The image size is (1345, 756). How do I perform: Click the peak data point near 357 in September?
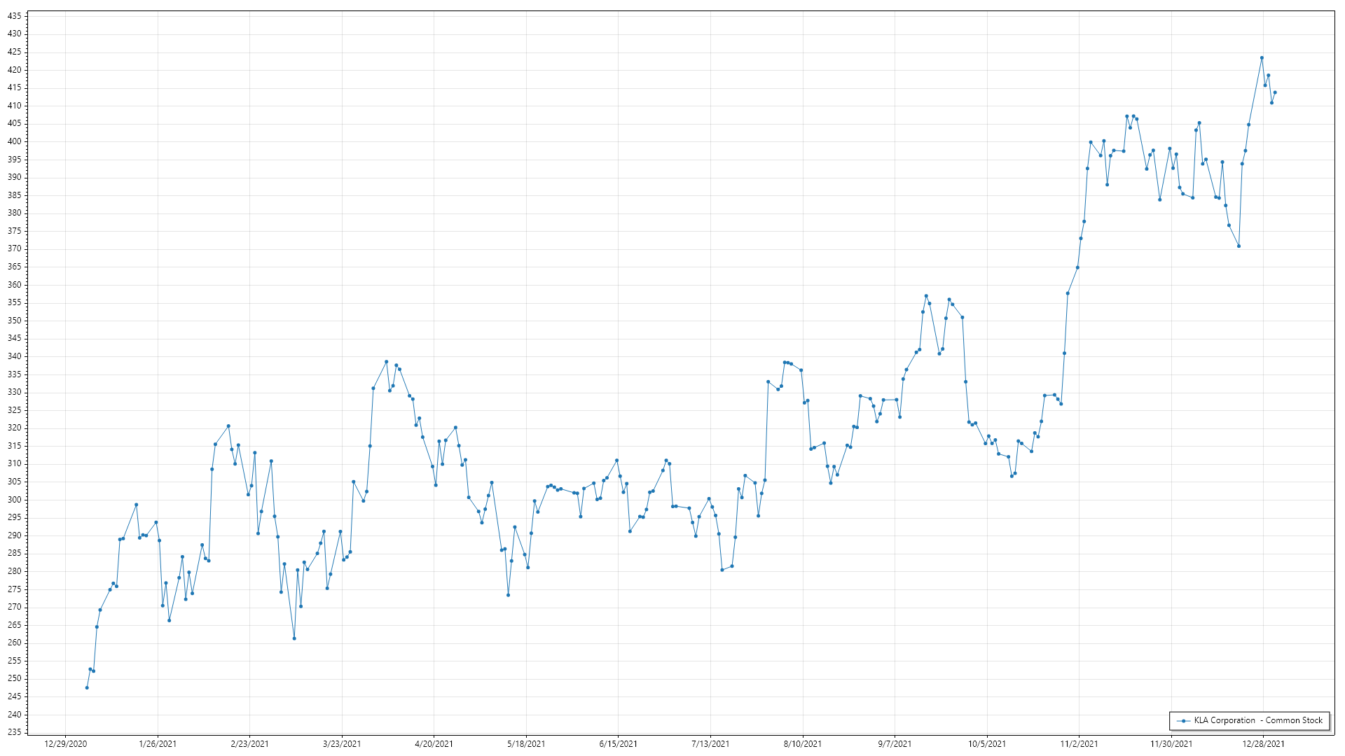click(x=926, y=296)
